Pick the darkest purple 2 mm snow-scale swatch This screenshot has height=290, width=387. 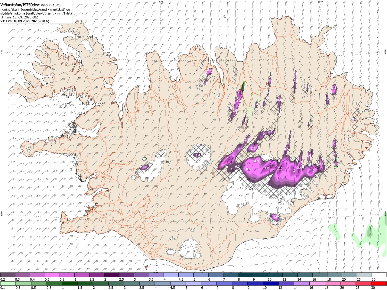[112, 275]
